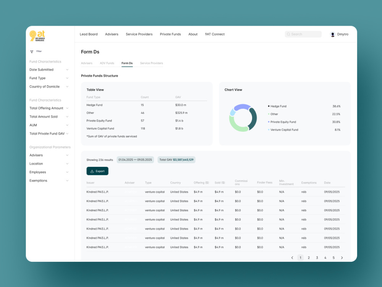Click the 9at logo
Image resolution: width=382 pixels, height=287 pixels.
(37, 36)
